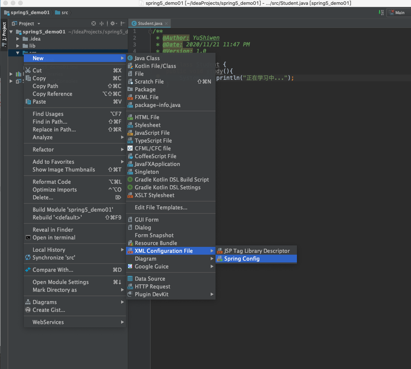Choose WebServices submenu
Viewport: 411px width, 369px height.
[x=75, y=322]
